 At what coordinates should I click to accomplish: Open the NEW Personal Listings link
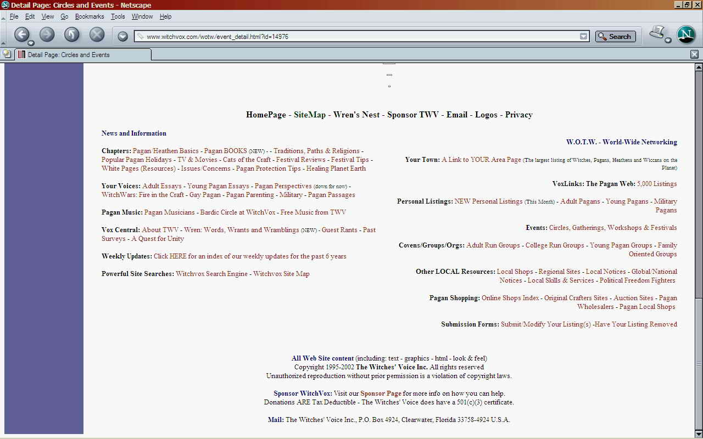488,201
